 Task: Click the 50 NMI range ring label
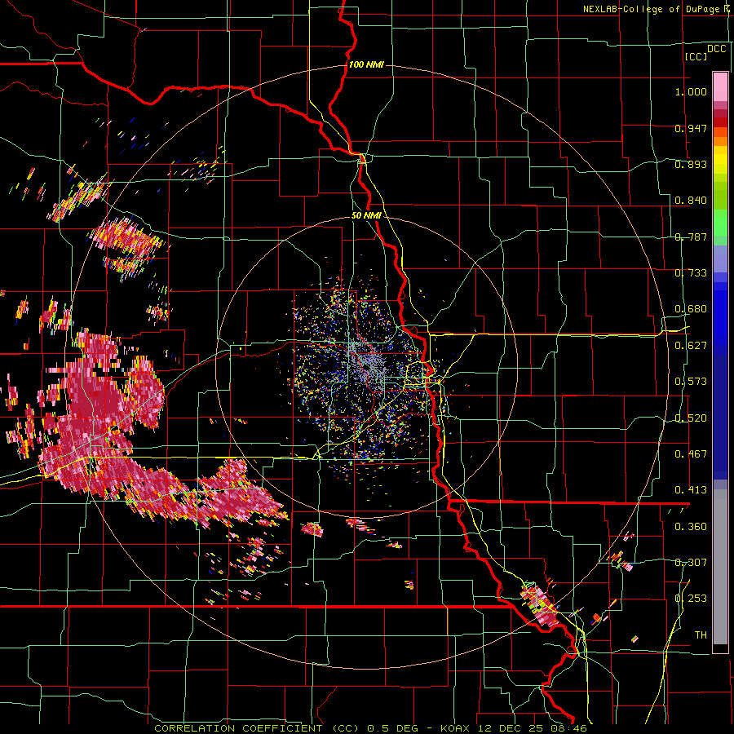[x=366, y=216]
